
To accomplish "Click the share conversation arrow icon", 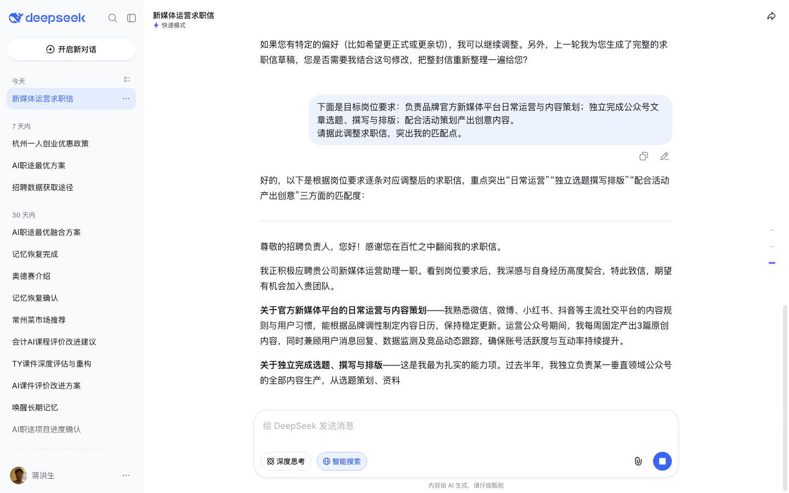I will tap(771, 16).
